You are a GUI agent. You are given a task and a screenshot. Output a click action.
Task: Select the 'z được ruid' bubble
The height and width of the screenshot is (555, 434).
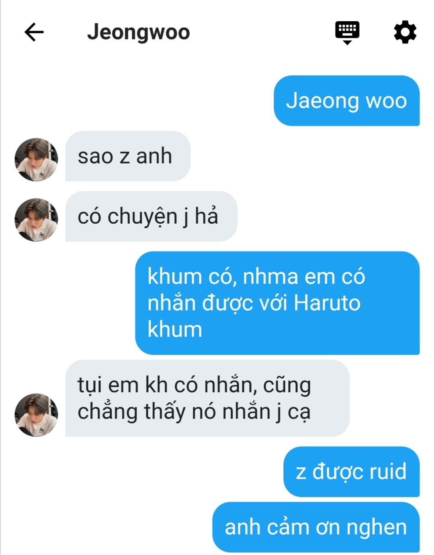click(351, 471)
